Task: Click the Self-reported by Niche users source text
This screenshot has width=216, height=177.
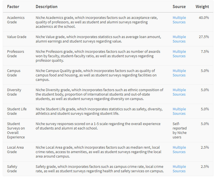Action: [180, 130]
